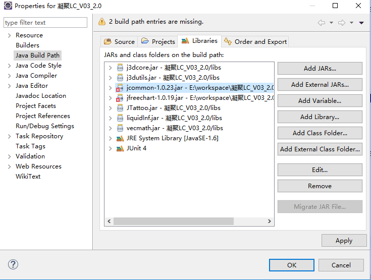
Task: Select the jfreechart-1.0.19.jar entry text
Action: tap(200, 98)
